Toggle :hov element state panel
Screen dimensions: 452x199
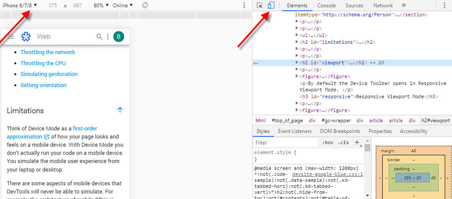(328, 142)
